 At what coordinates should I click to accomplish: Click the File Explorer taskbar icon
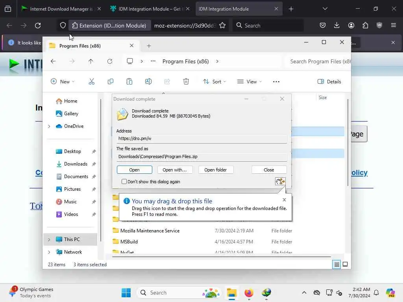coord(231,293)
